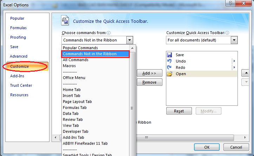The width and height of the screenshot is (254, 156).
Task: Select Popular Commands from dropdown list
Action: [x=95, y=48]
